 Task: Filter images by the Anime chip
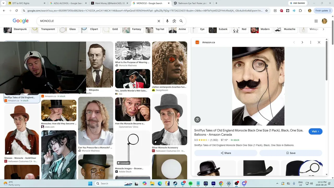178,29
